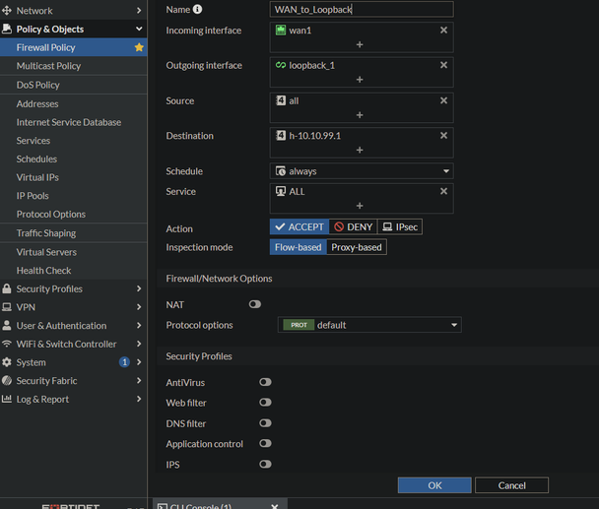This screenshot has height=509, width=599.
Task: Enable the AntiVirus profile toggle
Action: point(265,382)
